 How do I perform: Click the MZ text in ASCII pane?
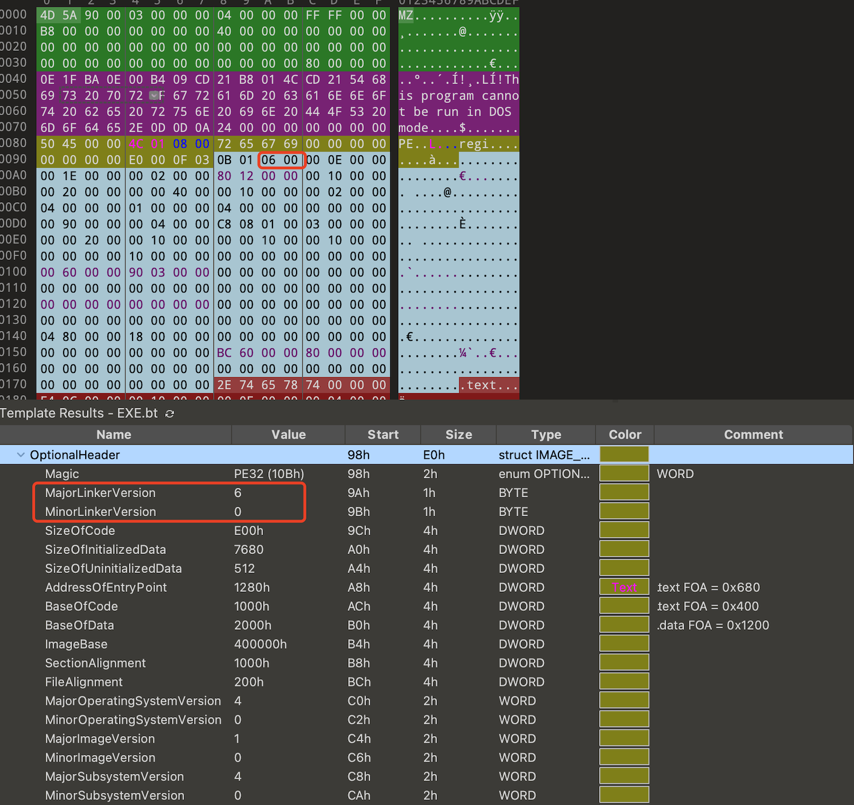click(x=405, y=15)
